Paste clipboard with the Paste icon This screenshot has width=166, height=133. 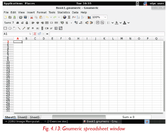pyautogui.click(x=41, y=17)
